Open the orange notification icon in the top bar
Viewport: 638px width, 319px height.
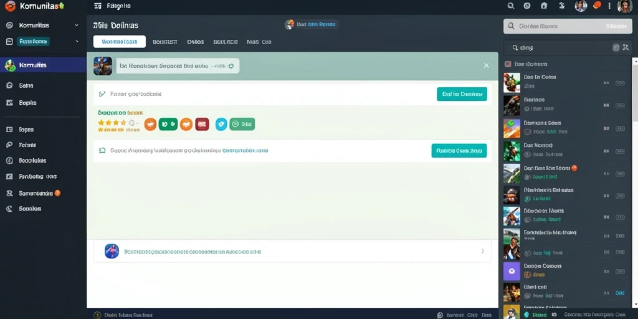tap(598, 5)
